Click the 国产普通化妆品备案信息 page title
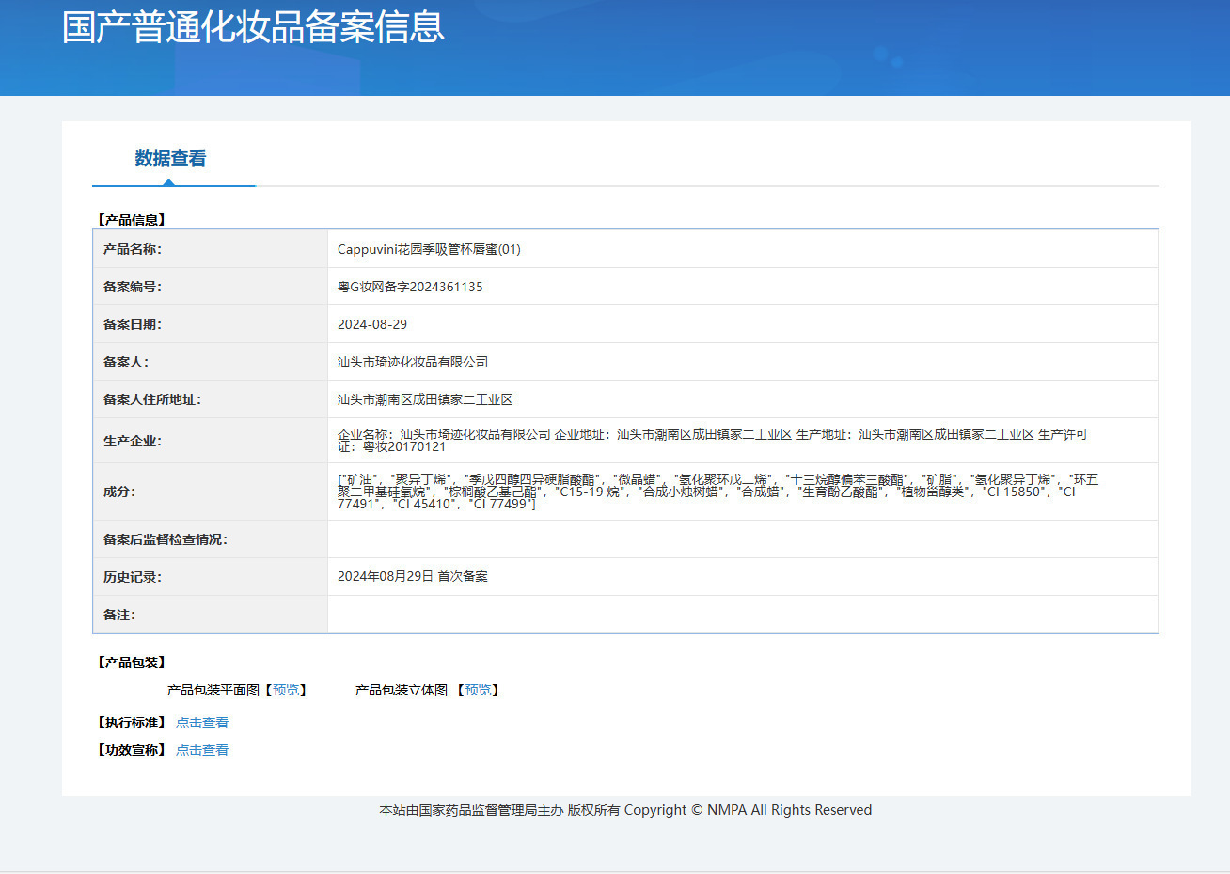The height and width of the screenshot is (874, 1230). [253, 27]
